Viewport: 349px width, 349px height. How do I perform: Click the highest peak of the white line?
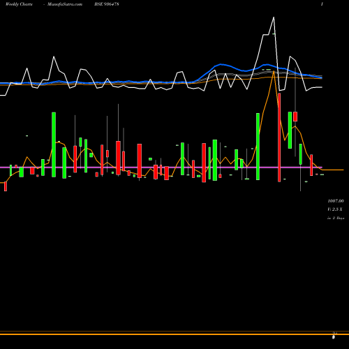(274, 17)
